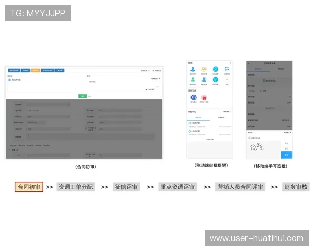Select the round next-step option on the signing screen
The width and height of the screenshot is (314, 251).
249,138
